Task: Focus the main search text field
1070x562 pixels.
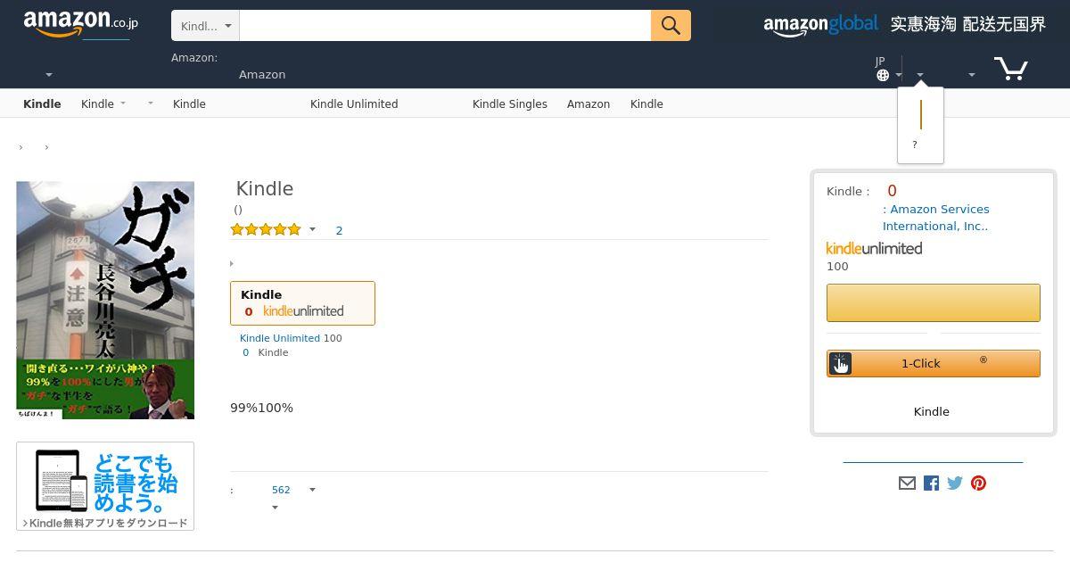Action: point(445,26)
